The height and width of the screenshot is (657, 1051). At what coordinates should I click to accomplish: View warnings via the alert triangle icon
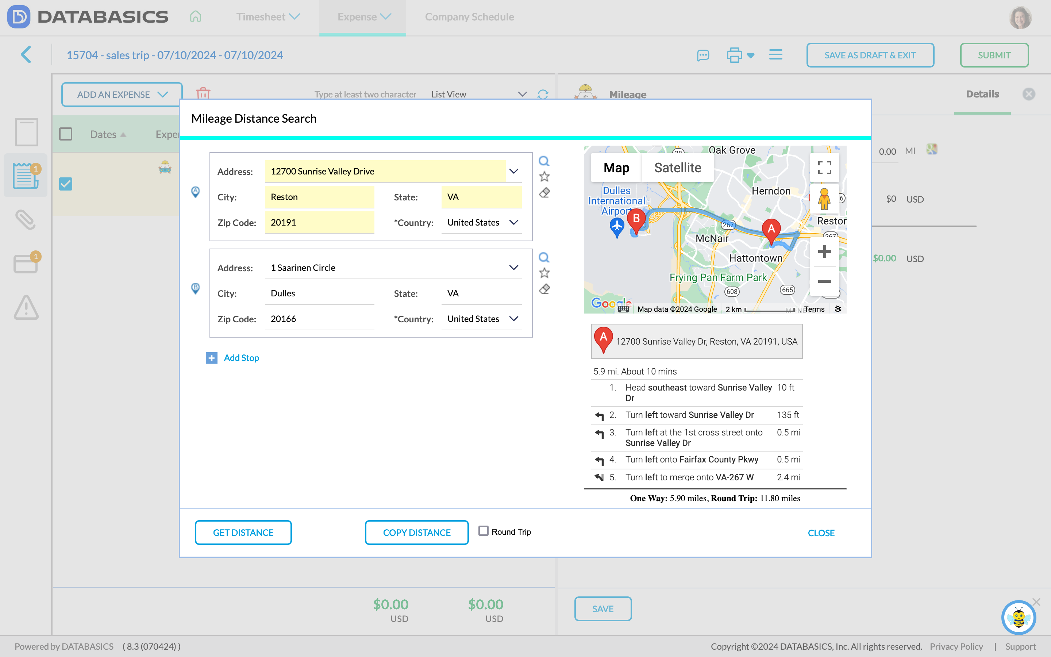click(x=26, y=308)
